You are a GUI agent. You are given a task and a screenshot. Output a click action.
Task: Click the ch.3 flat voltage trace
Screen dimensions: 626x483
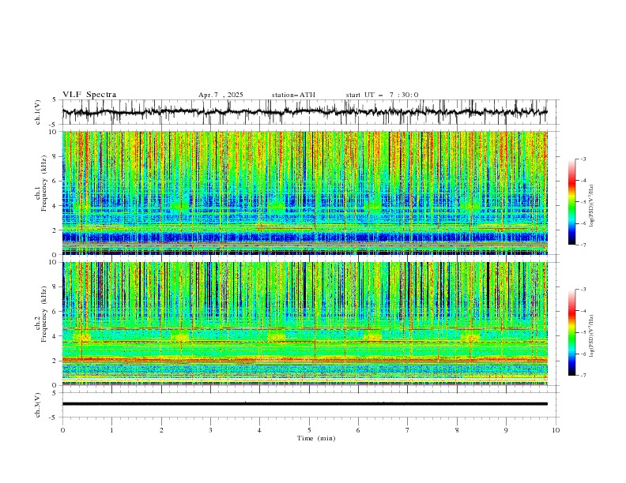point(305,404)
